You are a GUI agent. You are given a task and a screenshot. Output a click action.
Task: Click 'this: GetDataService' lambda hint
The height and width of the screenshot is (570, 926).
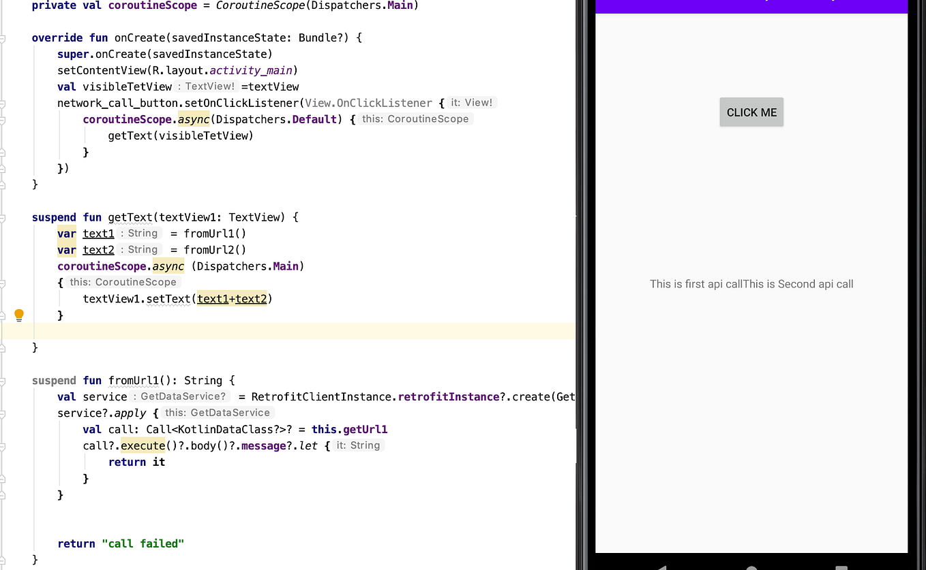(x=218, y=413)
